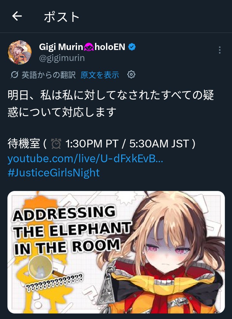Screen dimensions: 232x319
Task: Open the #JusticeGirlsNight hashtag
Action: (53, 173)
